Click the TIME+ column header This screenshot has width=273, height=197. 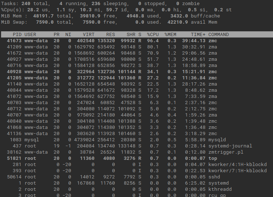coord(198,34)
